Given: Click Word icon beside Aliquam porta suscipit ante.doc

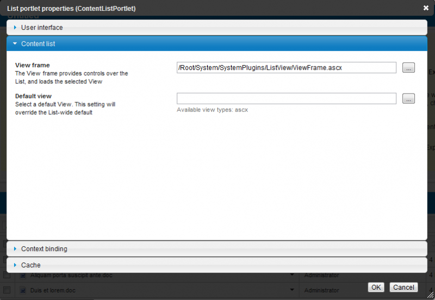Looking at the screenshot, I should tap(23, 276).
